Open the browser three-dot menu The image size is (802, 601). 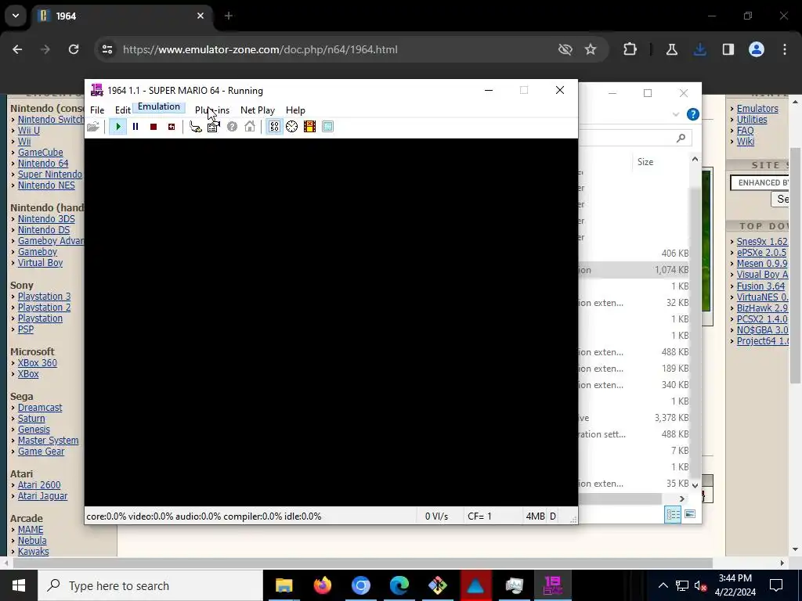pos(785,49)
